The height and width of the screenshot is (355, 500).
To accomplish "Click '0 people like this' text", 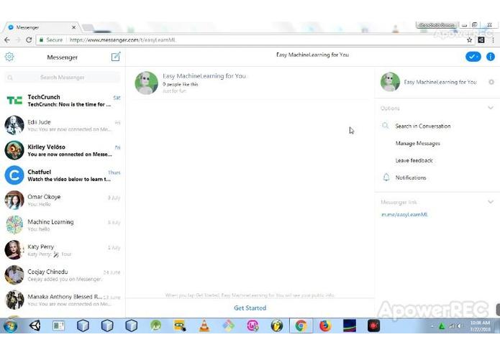I will click(180, 84).
